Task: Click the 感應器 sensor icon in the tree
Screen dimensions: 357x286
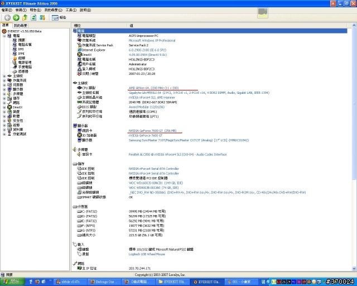Action: click(x=15, y=71)
